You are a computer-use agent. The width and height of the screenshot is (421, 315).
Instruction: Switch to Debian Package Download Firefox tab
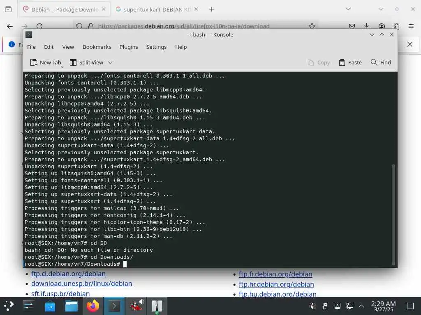pos(65,9)
